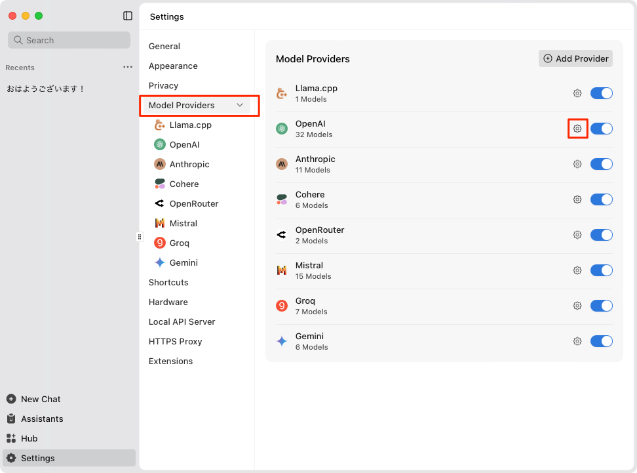Click the Mistral logo in provider list
637x473 pixels.
coord(282,270)
